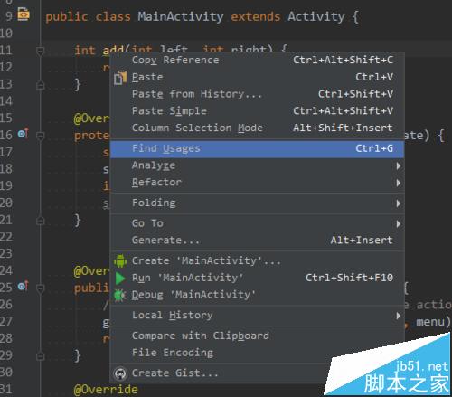Click the '@Override' annotation on line 31
Viewport: 452px width, 397px height.
106,390
